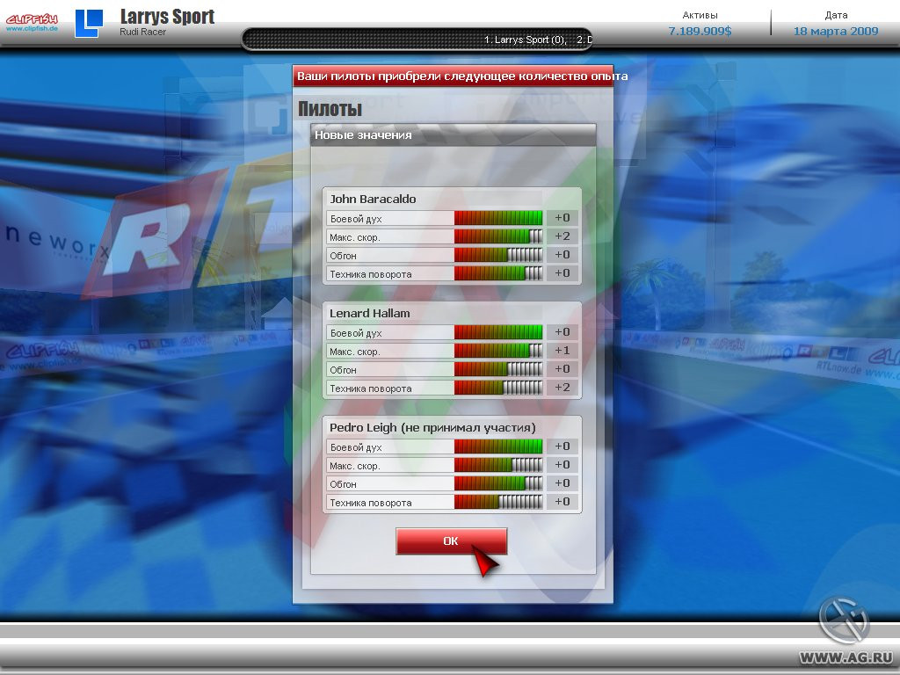Click John Baracaldo's Техника поворота label
This screenshot has height=675, width=900.
pyautogui.click(x=371, y=274)
